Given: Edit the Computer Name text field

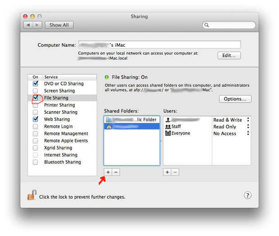Looking at the screenshot, I should pos(160,45).
